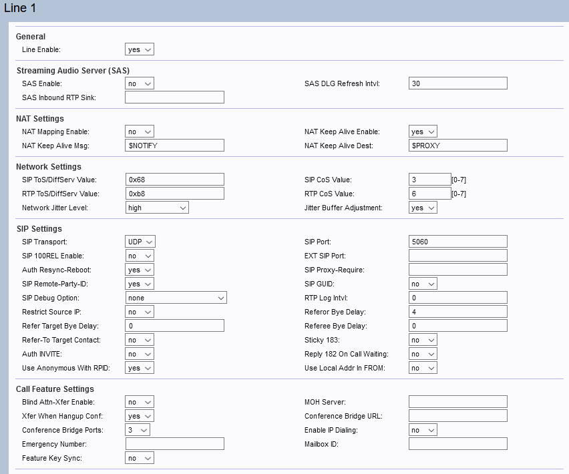Open the SAS Enable dropdown
Viewport: 569px width, 474px height.
(x=140, y=83)
